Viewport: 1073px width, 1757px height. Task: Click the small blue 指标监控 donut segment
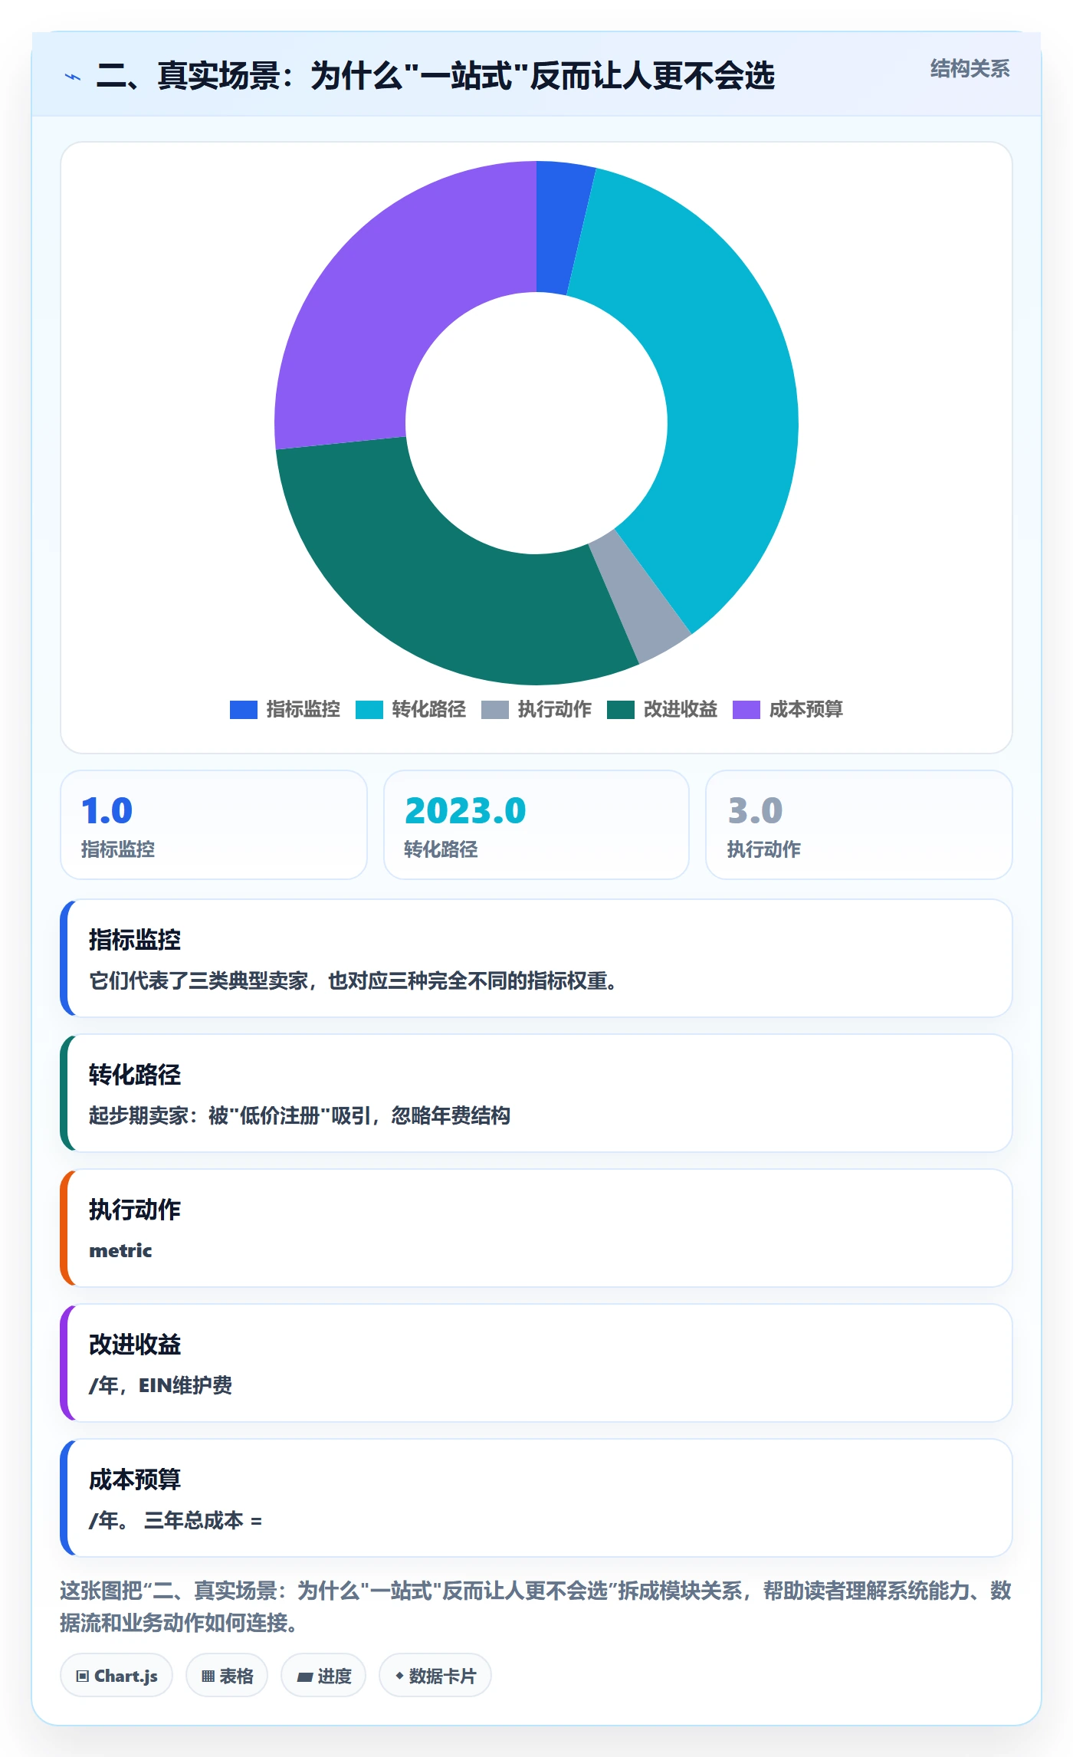point(559,227)
